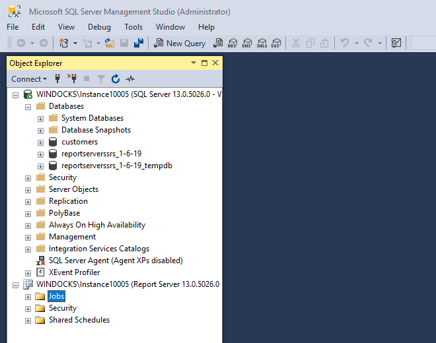Select Security folder under Report Server
Screen dimensions: 436x343
(63, 308)
